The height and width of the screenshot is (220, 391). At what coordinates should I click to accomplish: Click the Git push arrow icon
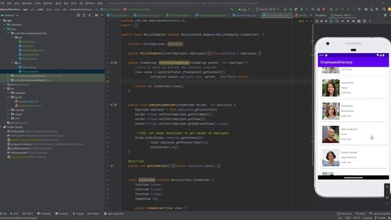(x=348, y=9)
